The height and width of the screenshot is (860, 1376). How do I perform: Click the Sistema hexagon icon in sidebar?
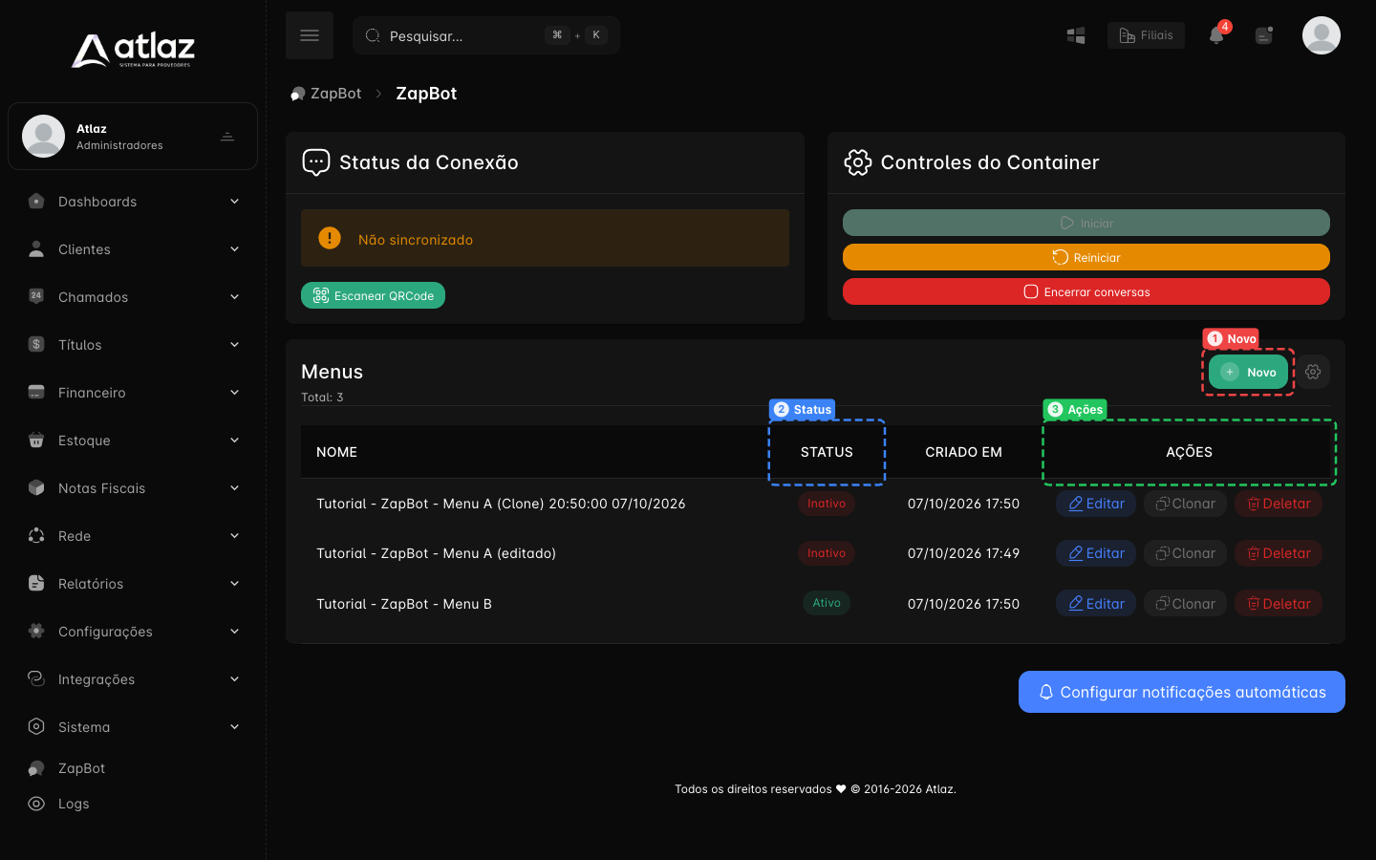pos(36,726)
